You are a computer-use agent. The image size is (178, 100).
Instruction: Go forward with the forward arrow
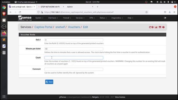[15, 12]
